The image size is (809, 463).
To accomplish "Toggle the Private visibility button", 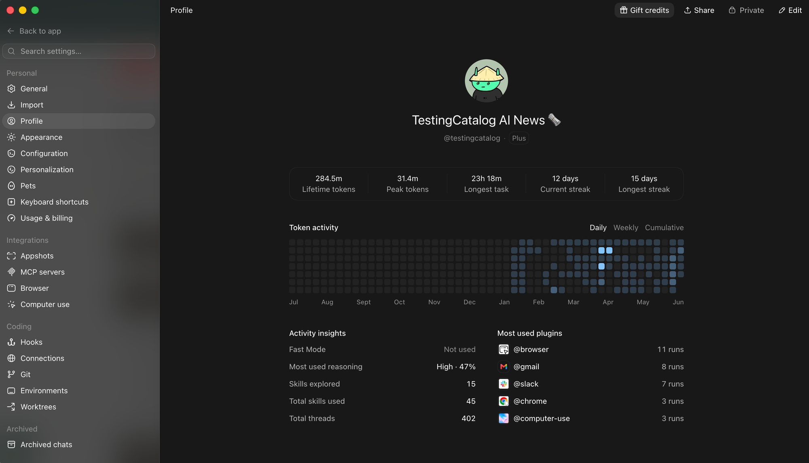I will pyautogui.click(x=746, y=10).
